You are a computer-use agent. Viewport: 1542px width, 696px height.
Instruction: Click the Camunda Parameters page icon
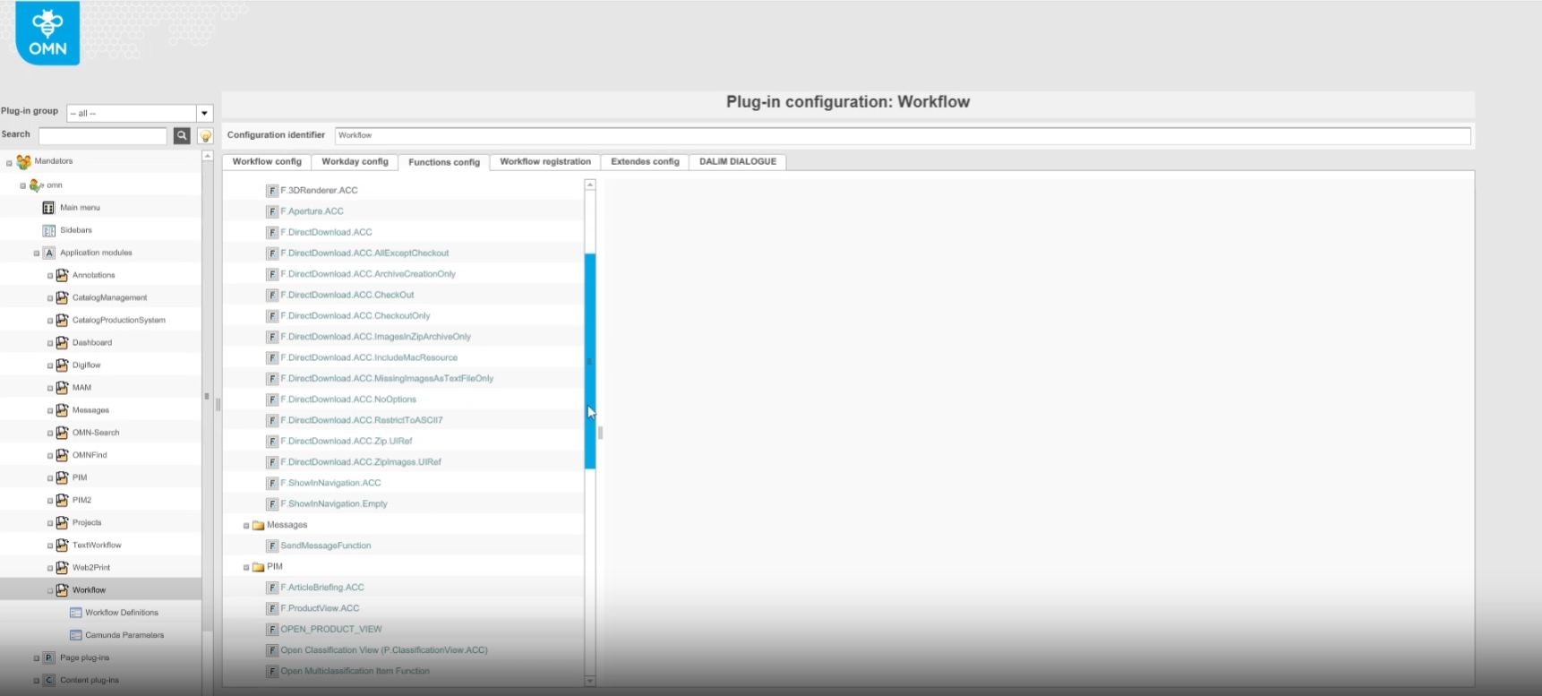pyautogui.click(x=76, y=635)
